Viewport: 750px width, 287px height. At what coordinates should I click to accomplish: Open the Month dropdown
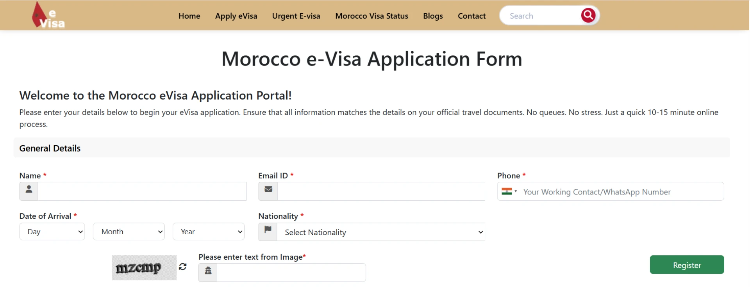129,232
